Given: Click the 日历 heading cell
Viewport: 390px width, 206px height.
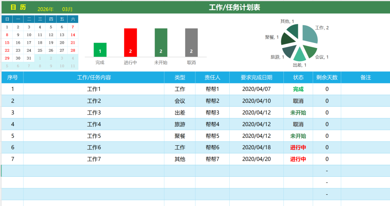Looking at the screenshot, I should click(x=18, y=8).
